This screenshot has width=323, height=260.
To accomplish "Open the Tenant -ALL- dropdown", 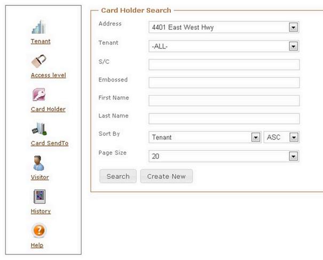I will (x=293, y=46).
